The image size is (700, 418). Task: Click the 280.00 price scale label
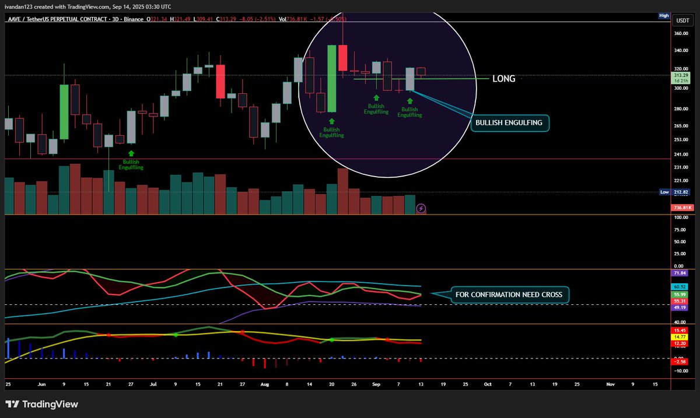click(681, 109)
